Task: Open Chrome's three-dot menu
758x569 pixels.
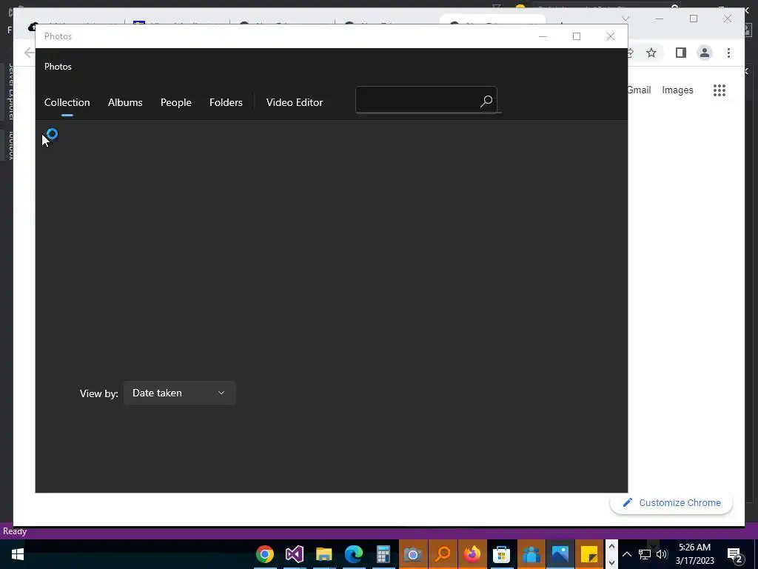Action: 728,53
